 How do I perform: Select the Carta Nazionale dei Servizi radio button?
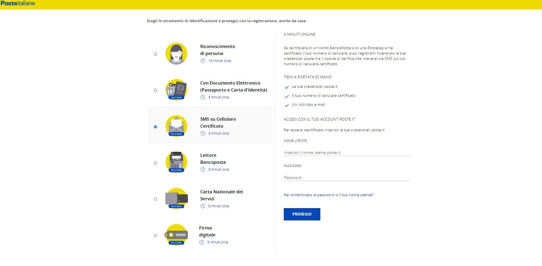pos(155,199)
